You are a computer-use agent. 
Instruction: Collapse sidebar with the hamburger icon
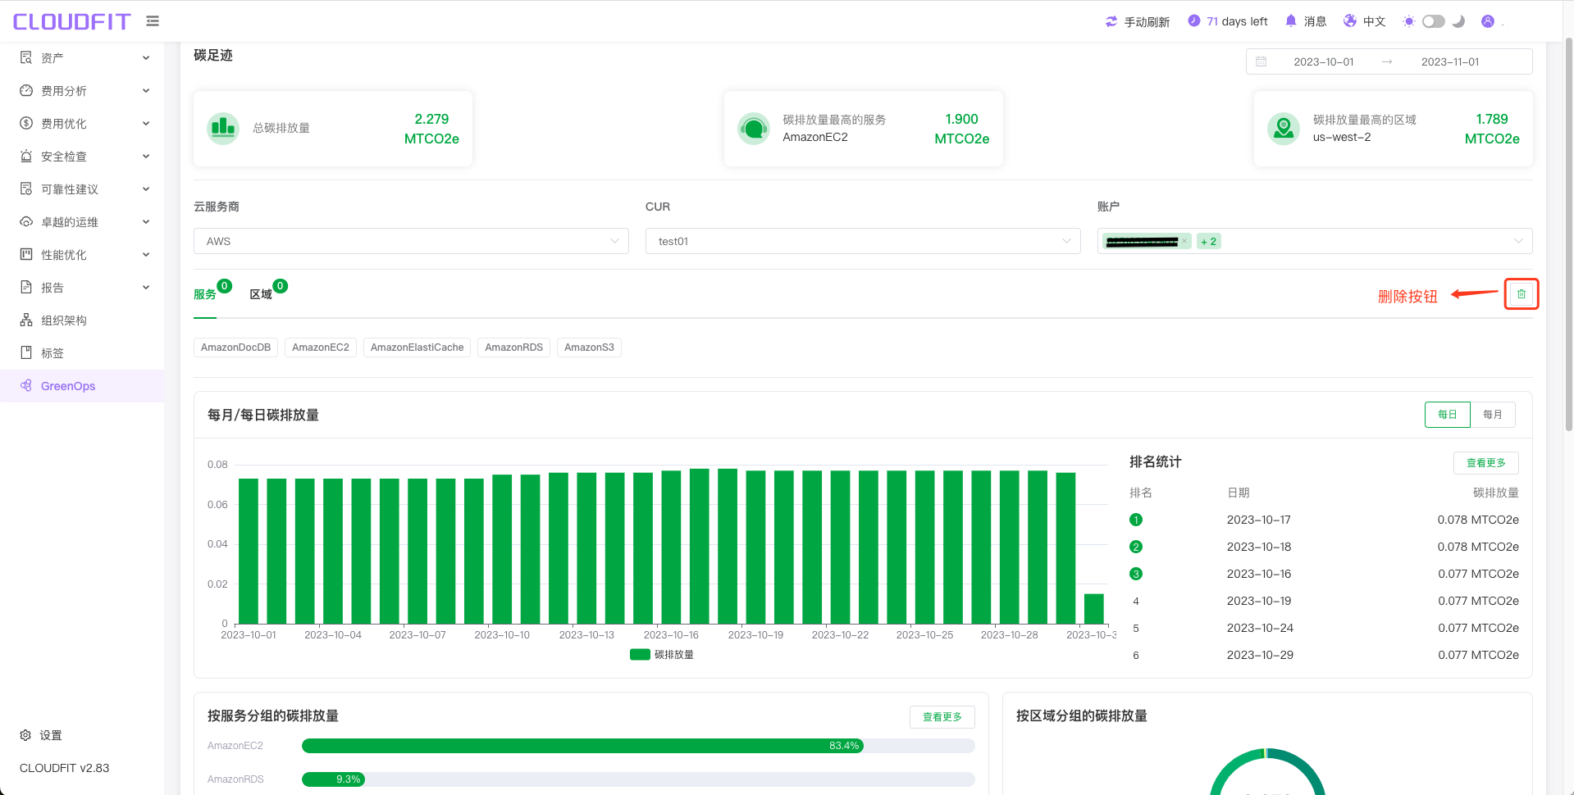point(153,21)
